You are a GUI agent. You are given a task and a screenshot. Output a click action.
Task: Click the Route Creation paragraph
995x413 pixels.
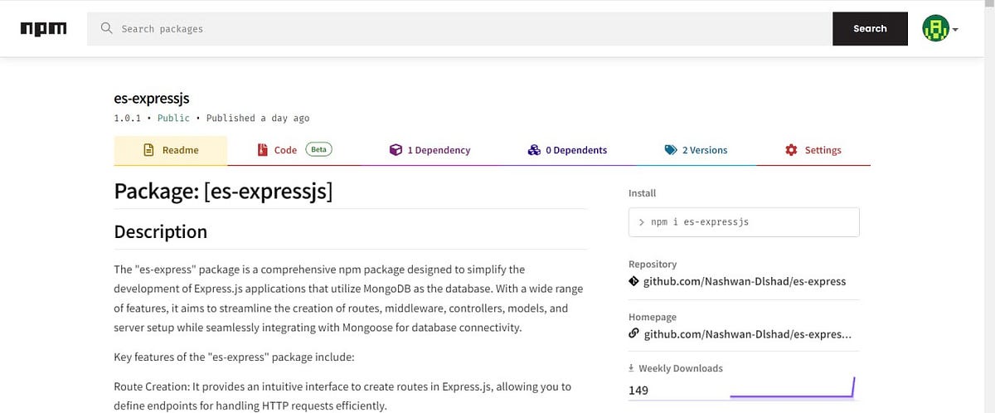click(342, 396)
